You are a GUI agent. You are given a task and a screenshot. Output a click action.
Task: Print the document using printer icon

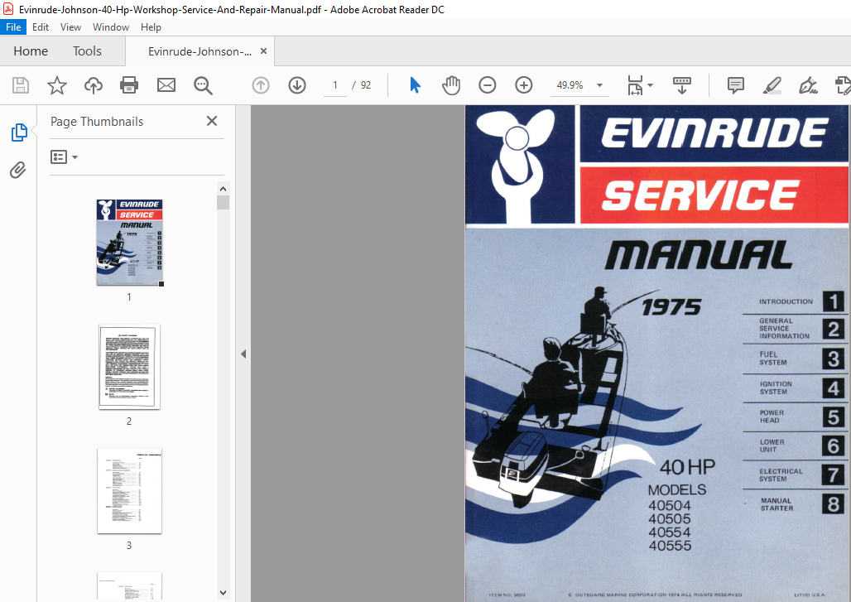(x=129, y=85)
